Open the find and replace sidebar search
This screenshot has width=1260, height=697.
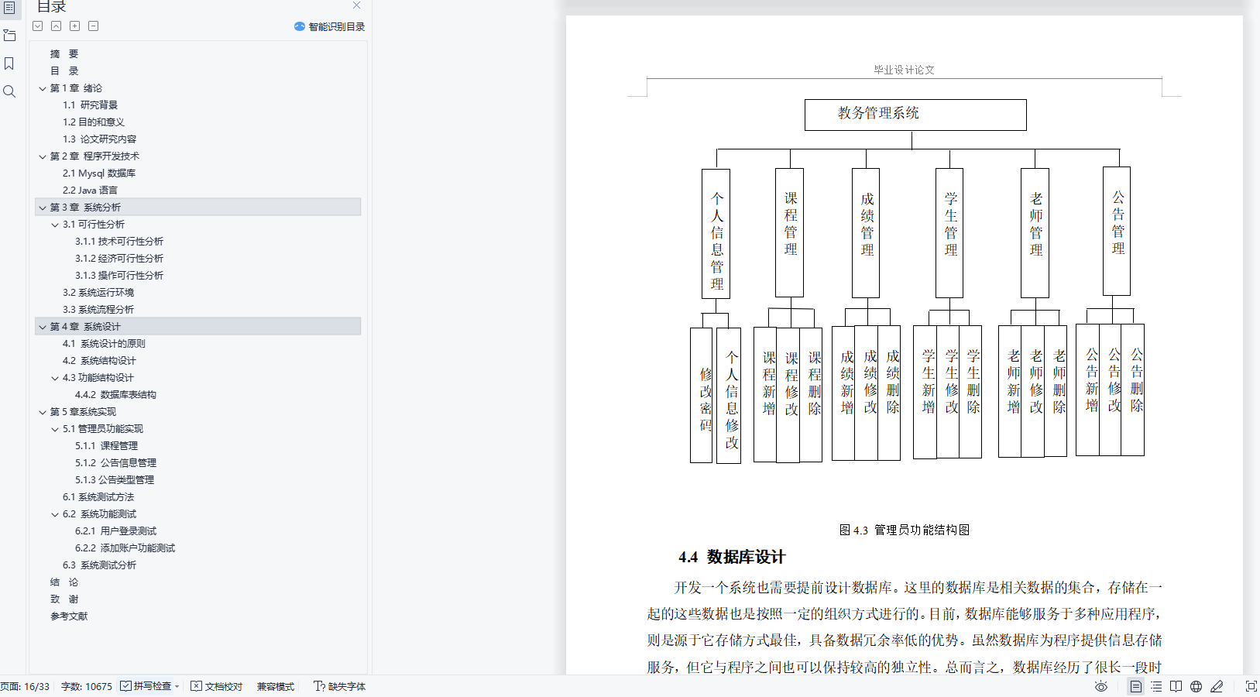point(9,91)
